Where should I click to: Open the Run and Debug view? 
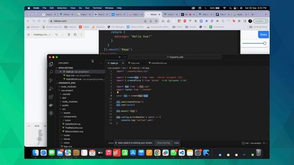click(x=51, y=88)
